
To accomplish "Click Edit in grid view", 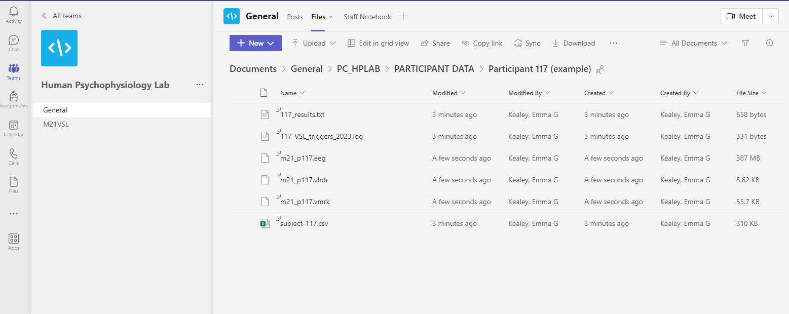I will (x=378, y=43).
